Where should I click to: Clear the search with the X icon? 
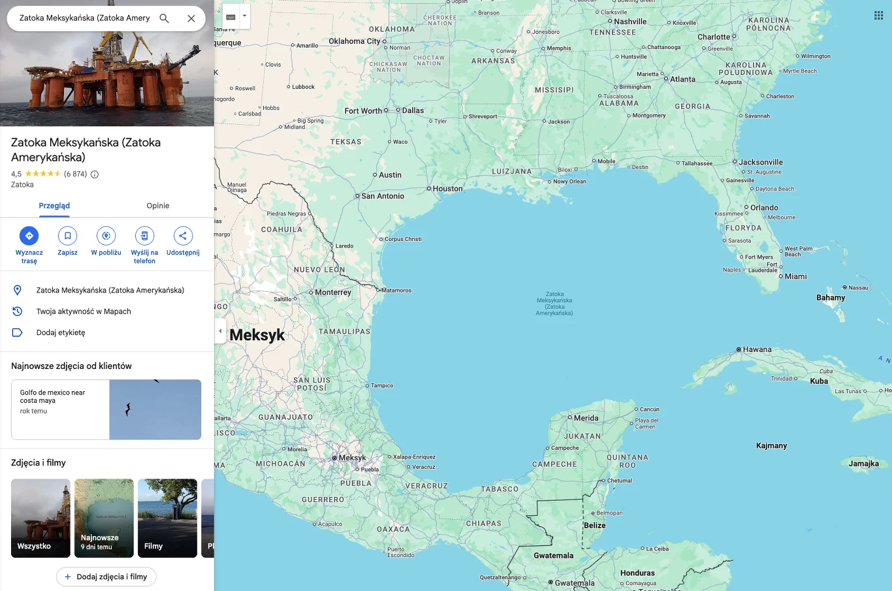click(191, 18)
